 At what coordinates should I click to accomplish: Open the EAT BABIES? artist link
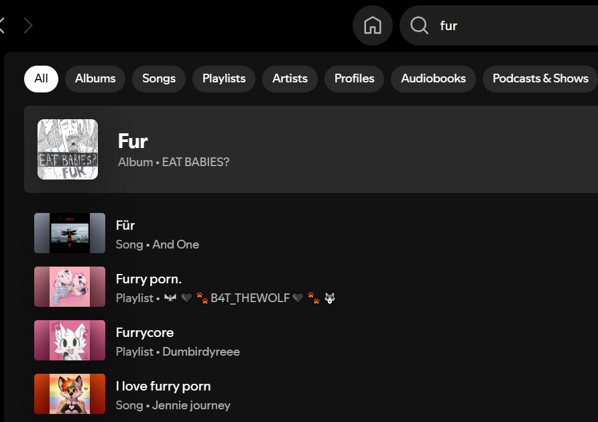point(196,162)
